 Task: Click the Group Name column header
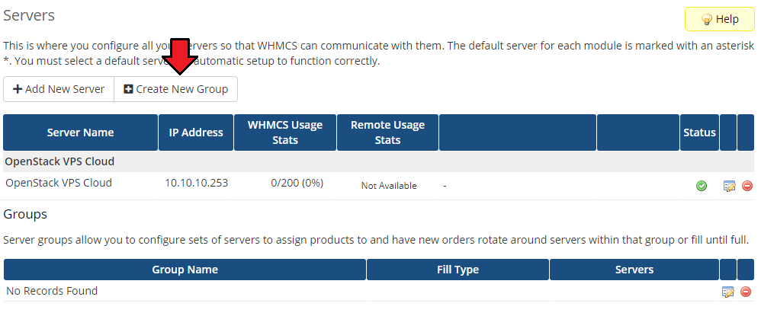click(x=185, y=270)
